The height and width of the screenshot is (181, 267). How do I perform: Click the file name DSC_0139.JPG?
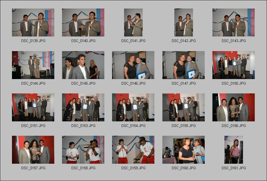pos(33,41)
